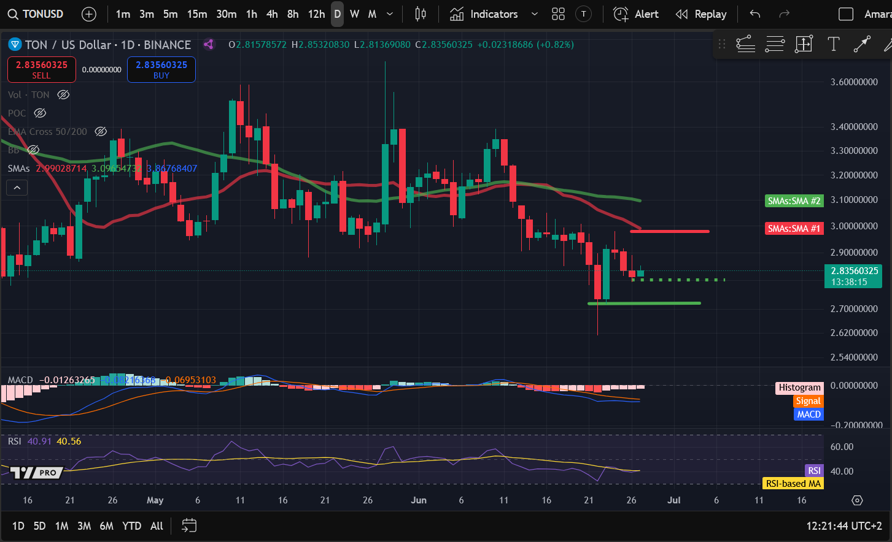Open timezone menu at 12:21:44 UTC+2
Viewport: 892px width, 542px height.
click(844, 526)
